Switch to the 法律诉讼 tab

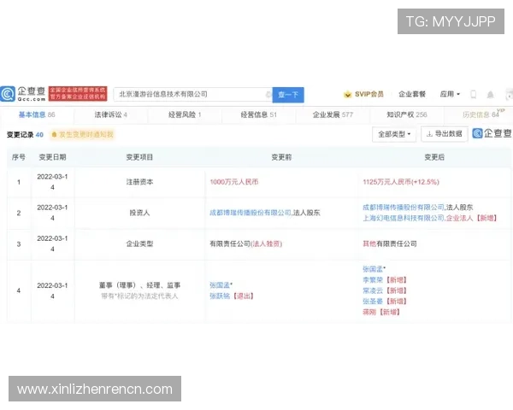110,114
